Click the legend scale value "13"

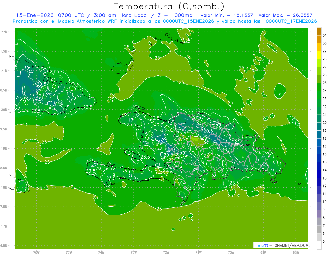point(325,178)
